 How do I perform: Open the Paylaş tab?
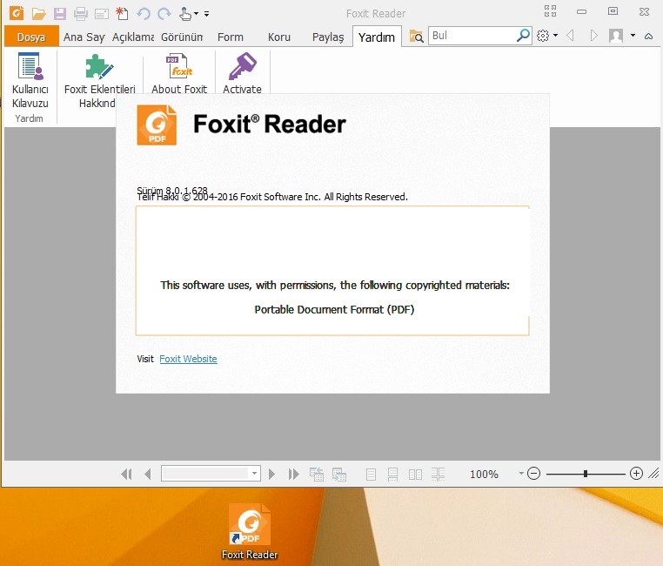[328, 37]
